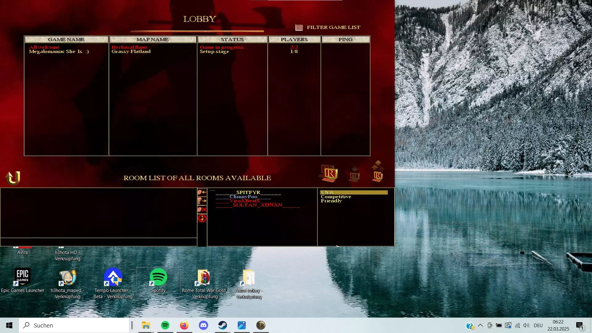Select the Competitive room
Viewport: 592px width, 333px height.
[336, 197]
